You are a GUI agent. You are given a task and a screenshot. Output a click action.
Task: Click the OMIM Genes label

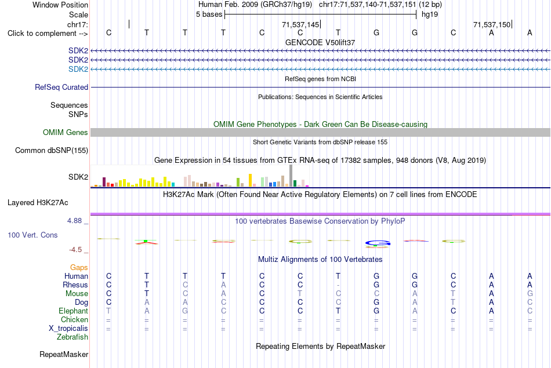(66, 132)
